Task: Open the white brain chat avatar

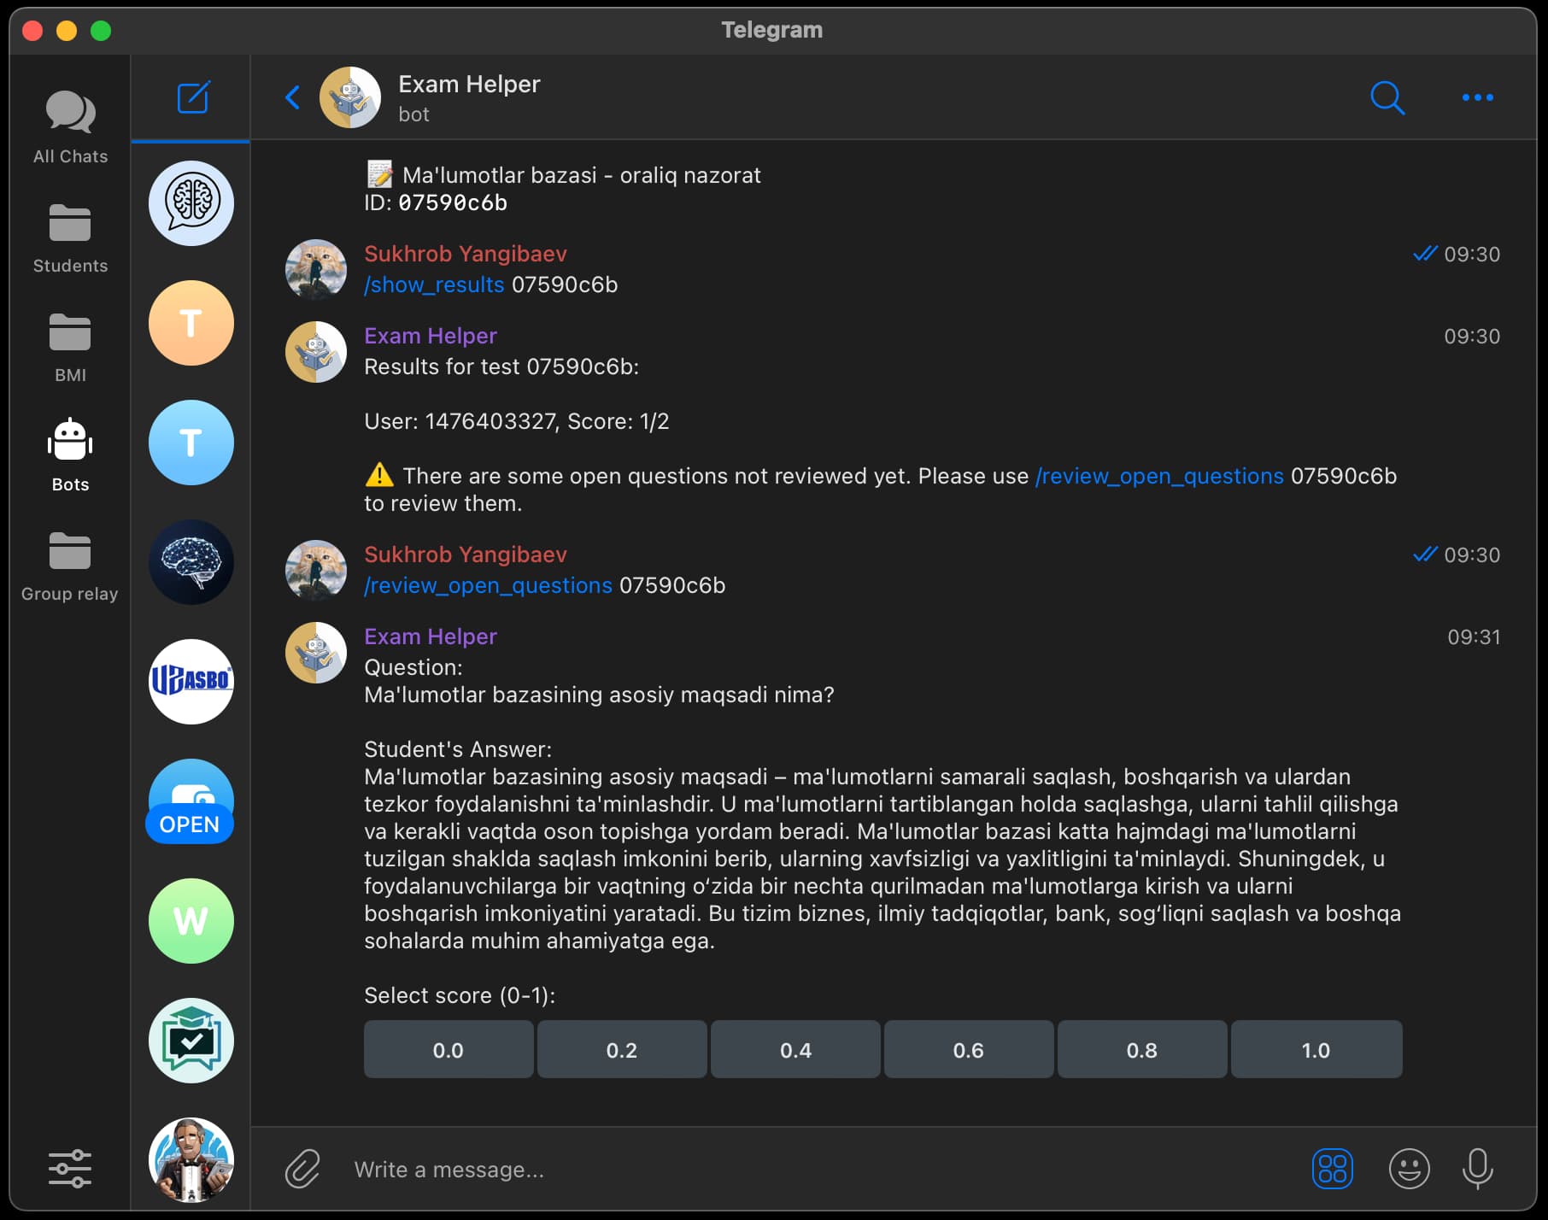Action: [x=191, y=203]
